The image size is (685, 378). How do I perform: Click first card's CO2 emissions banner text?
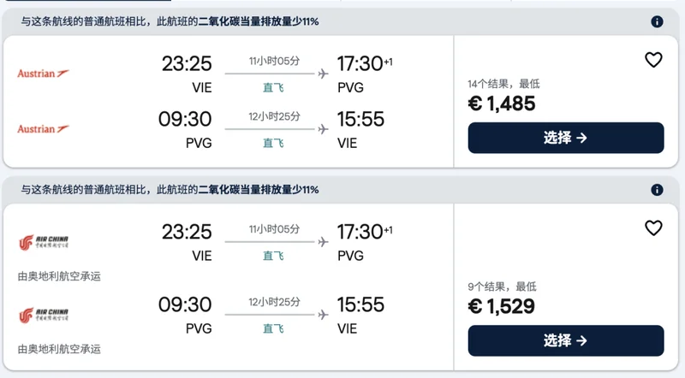pyautogui.click(x=170, y=21)
